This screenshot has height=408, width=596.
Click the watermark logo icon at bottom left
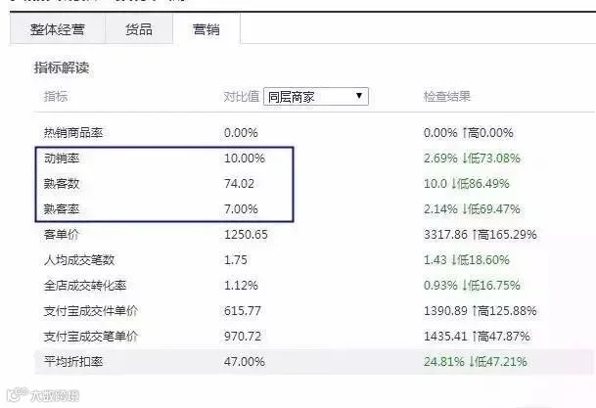tap(18, 395)
